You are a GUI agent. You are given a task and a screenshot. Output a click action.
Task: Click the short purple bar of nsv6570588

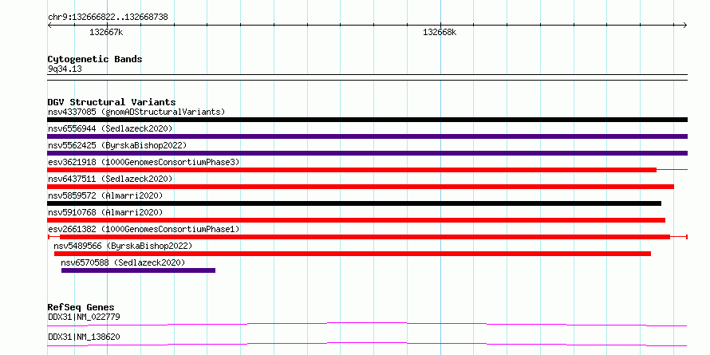point(138,270)
